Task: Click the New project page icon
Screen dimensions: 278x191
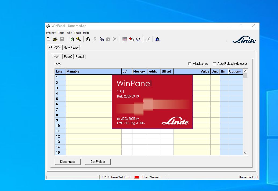Action: [49, 39]
